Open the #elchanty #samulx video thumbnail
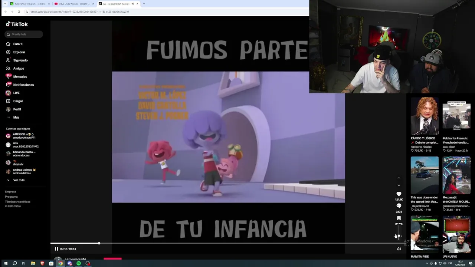 point(456,116)
